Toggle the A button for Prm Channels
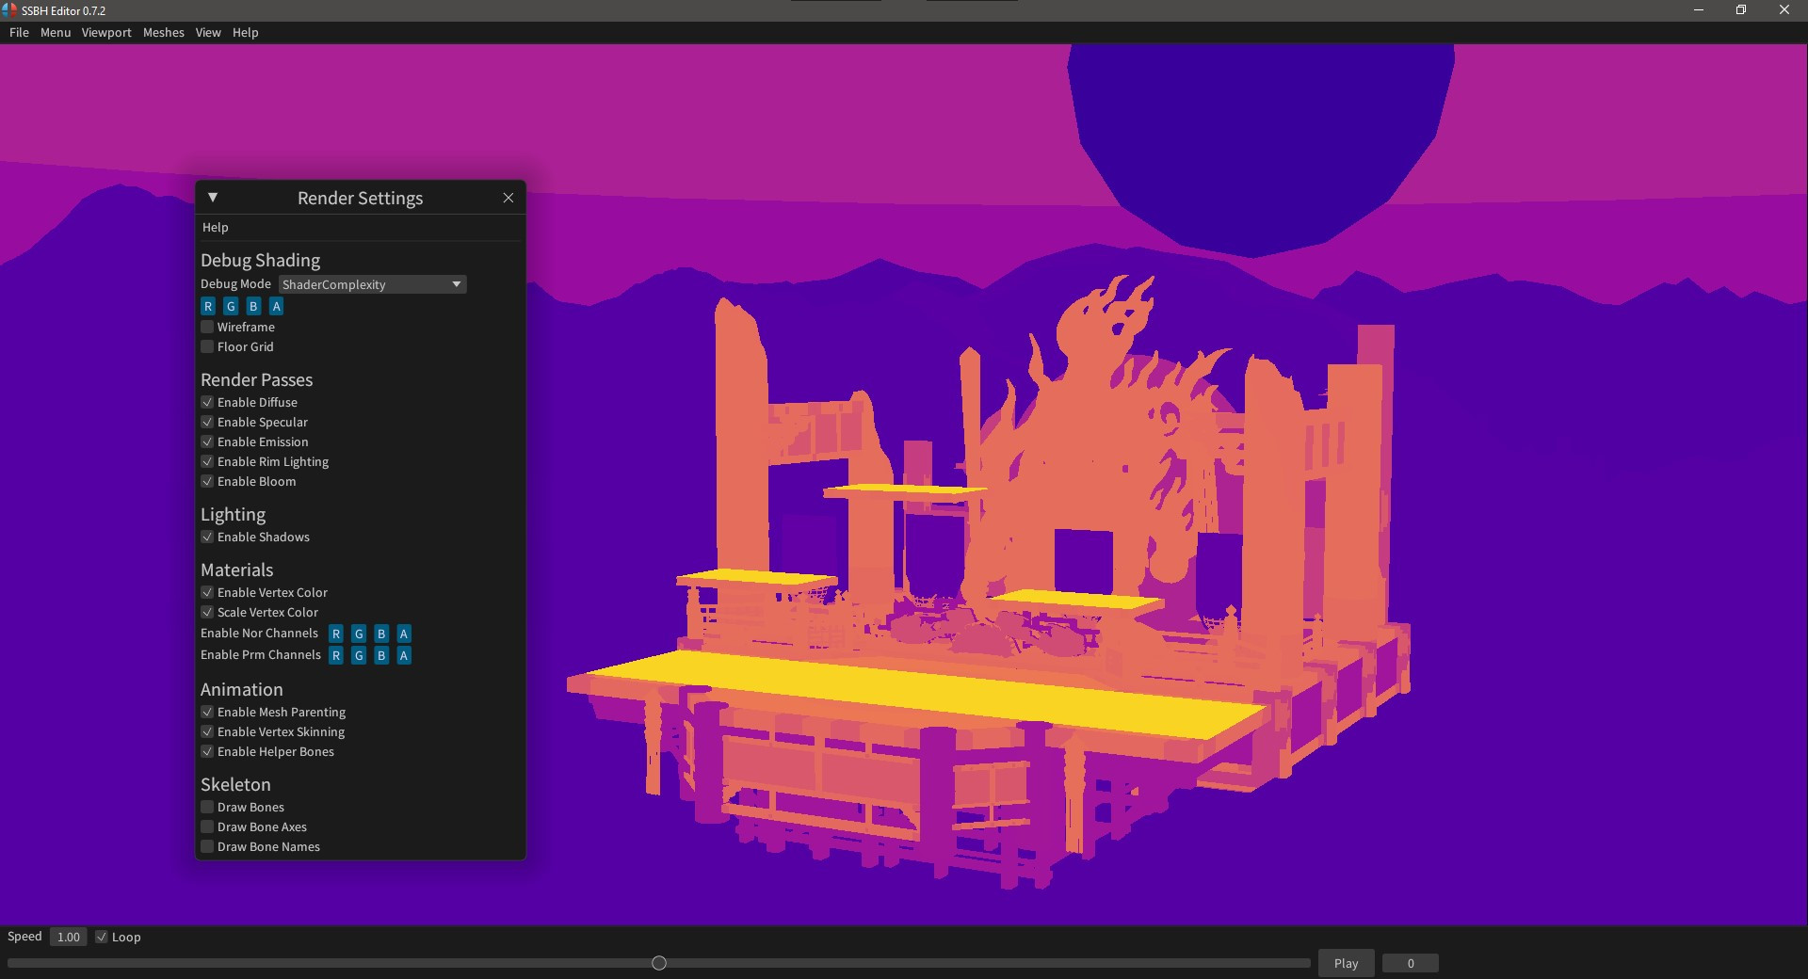The height and width of the screenshot is (979, 1808). tap(404, 655)
